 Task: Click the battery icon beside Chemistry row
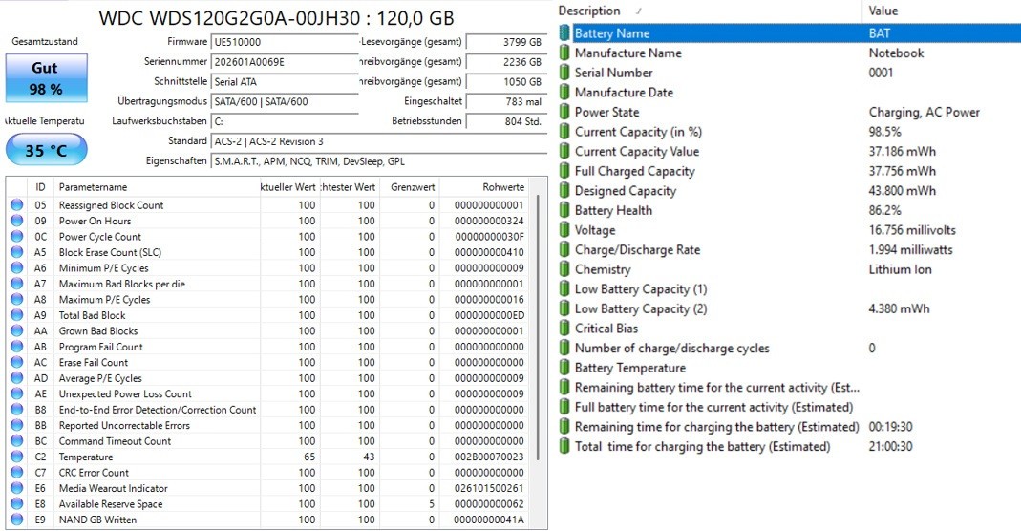564,269
